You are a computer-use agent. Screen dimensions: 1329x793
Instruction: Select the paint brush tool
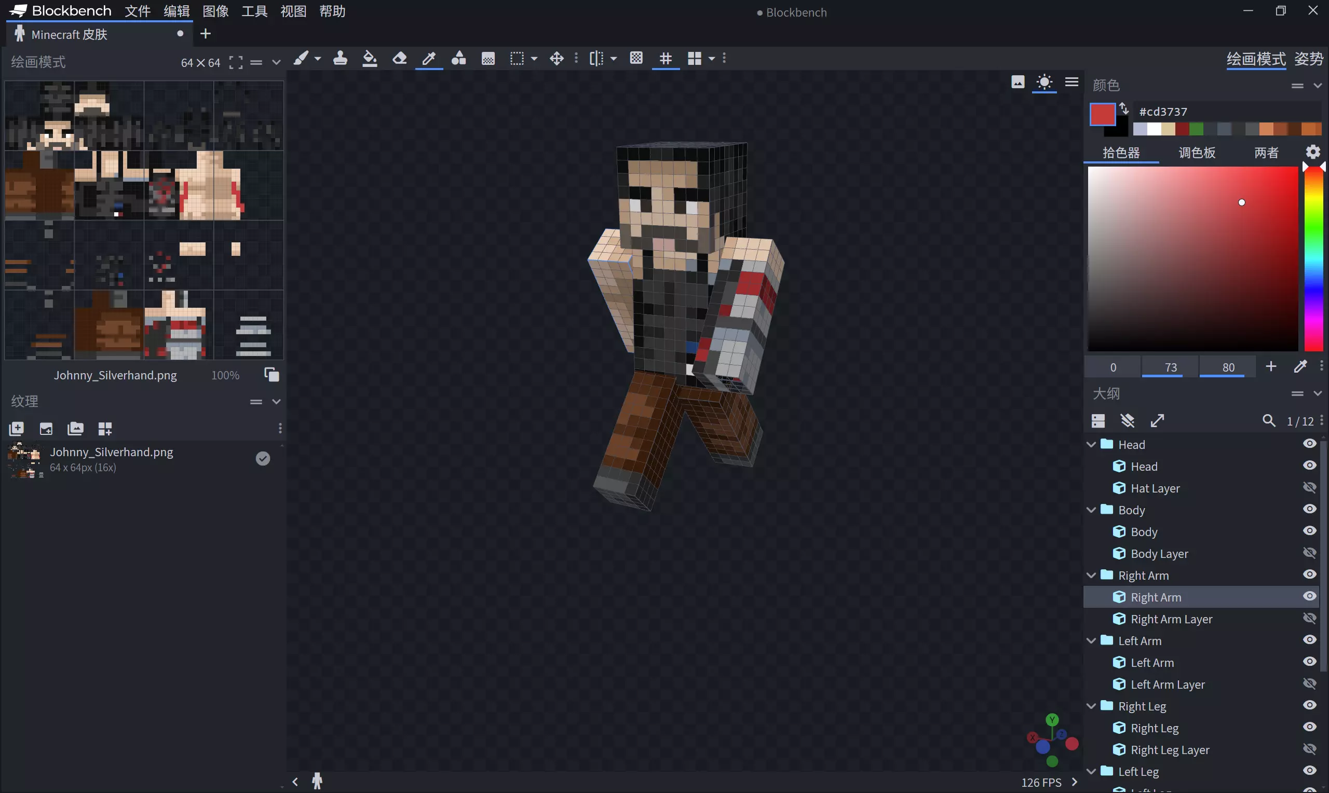click(x=301, y=58)
